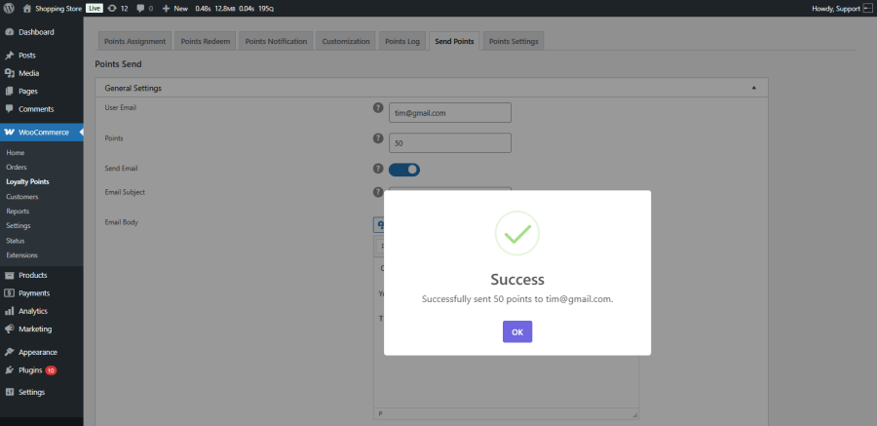Screen dimensions: 877x426
Task: Open Orders under WooCommerce
Action: pyautogui.click(x=17, y=167)
